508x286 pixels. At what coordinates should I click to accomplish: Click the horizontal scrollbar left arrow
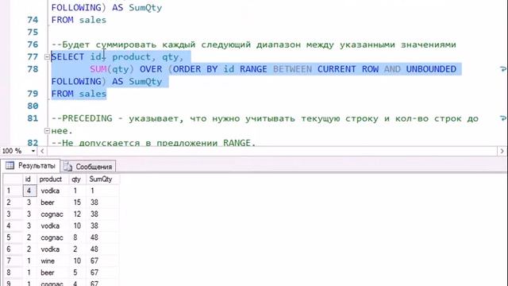(x=42, y=151)
